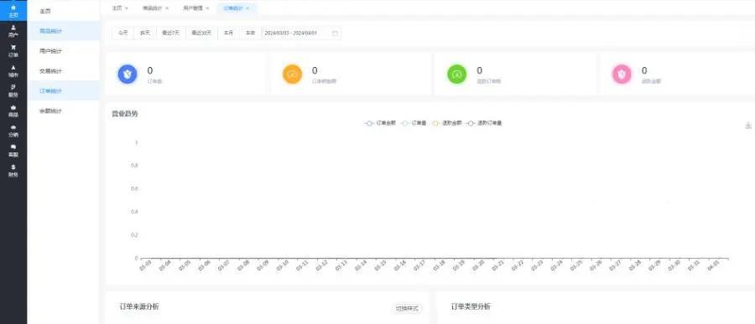Viewport: 755px width, 324px height.
Task: Open the 主页 home icon in dark sidebar
Action: [13, 8]
